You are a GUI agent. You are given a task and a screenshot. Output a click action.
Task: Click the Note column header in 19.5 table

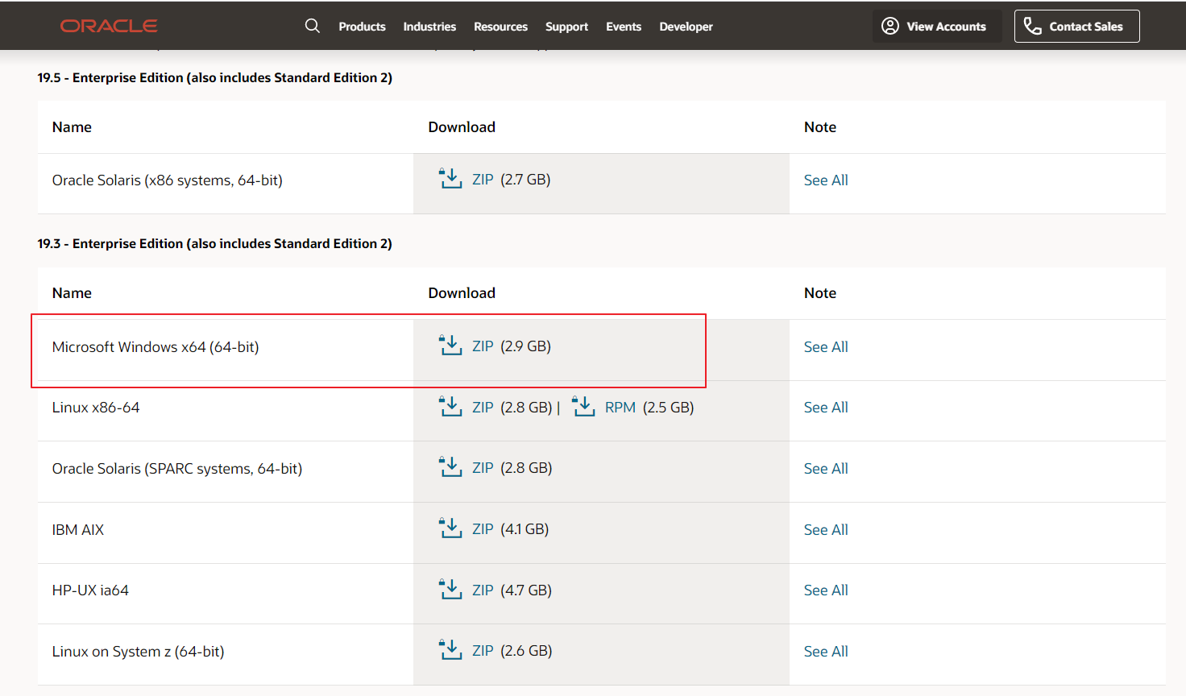(820, 127)
